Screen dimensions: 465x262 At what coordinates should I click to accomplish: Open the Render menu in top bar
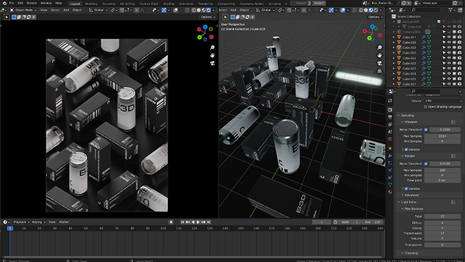point(32,3)
